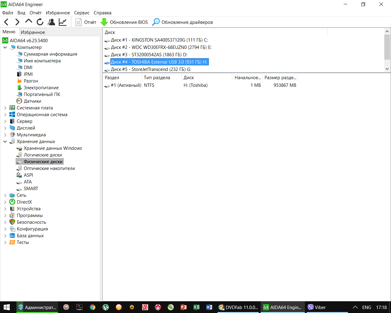Open the DMI tree item
This screenshot has width=391, height=313.
(28, 68)
